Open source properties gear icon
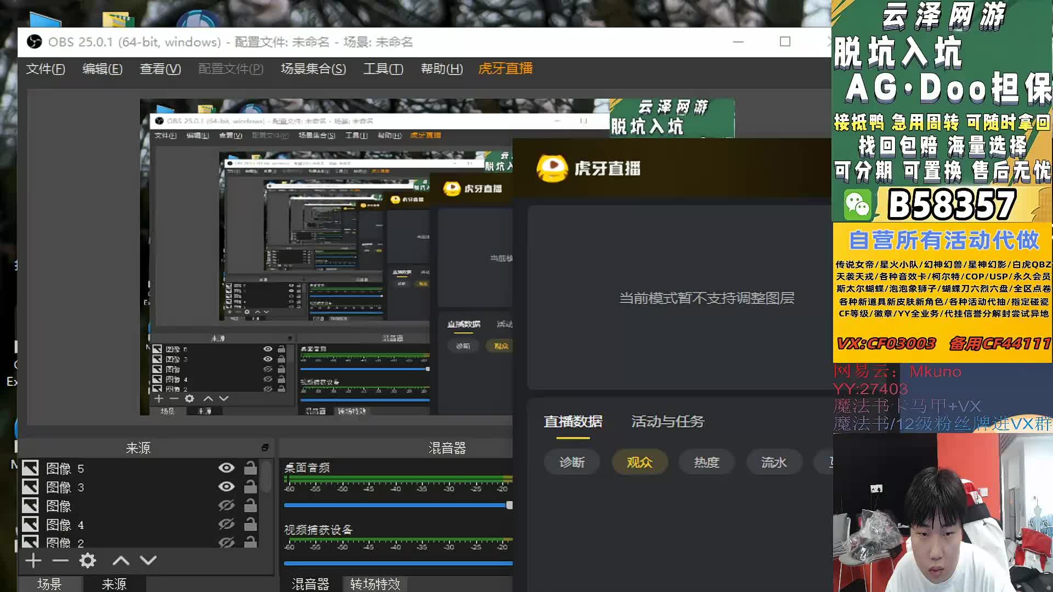1053x592 pixels. (x=88, y=561)
